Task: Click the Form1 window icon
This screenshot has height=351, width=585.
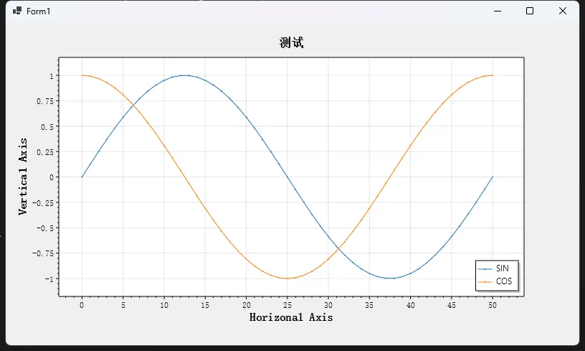Action: click(x=16, y=11)
